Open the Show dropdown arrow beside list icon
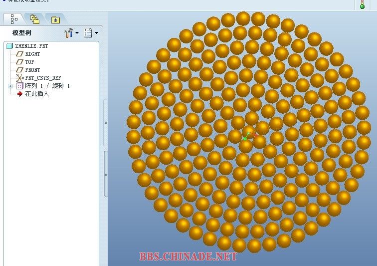Viewport: 377px width, 266px height. (96, 33)
